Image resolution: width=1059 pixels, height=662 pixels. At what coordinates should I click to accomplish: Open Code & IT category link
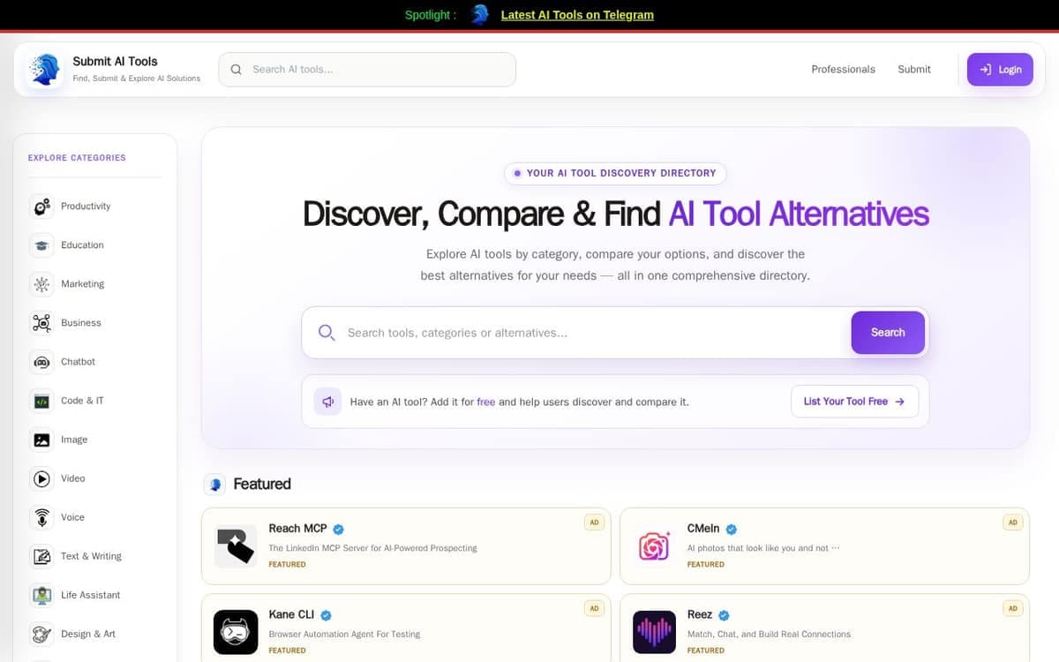(x=82, y=401)
